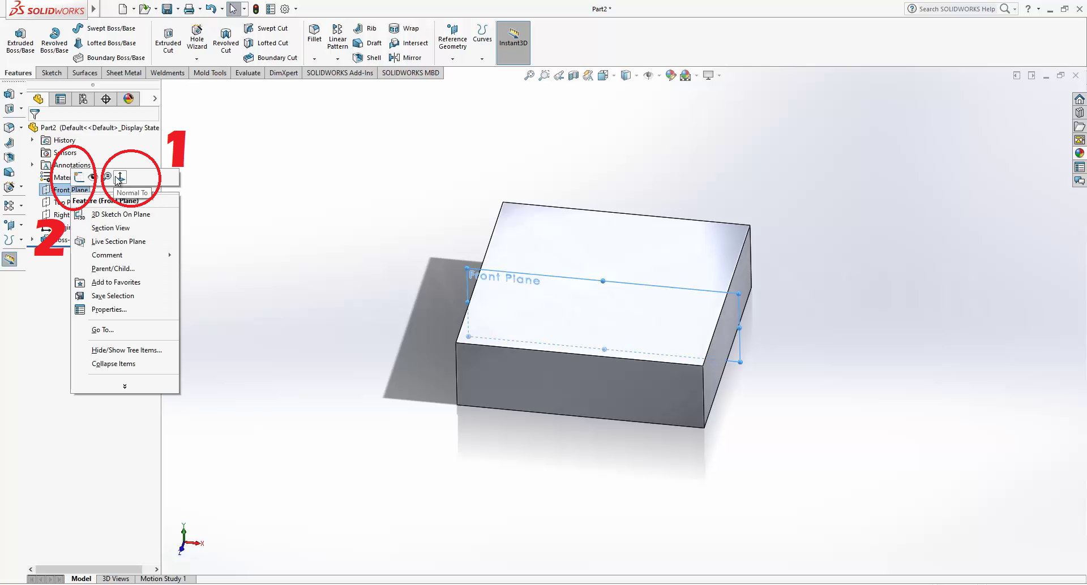Open the Reference Geometry dropdown
This screenshot has width=1087, height=585.
pyautogui.click(x=452, y=59)
